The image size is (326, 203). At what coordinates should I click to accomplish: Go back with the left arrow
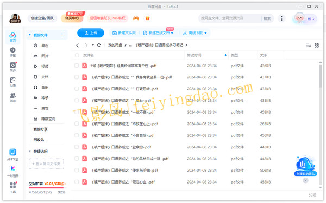point(77,45)
